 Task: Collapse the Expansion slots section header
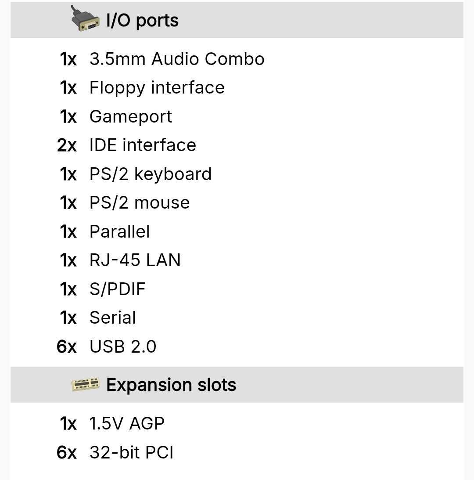coord(237,385)
